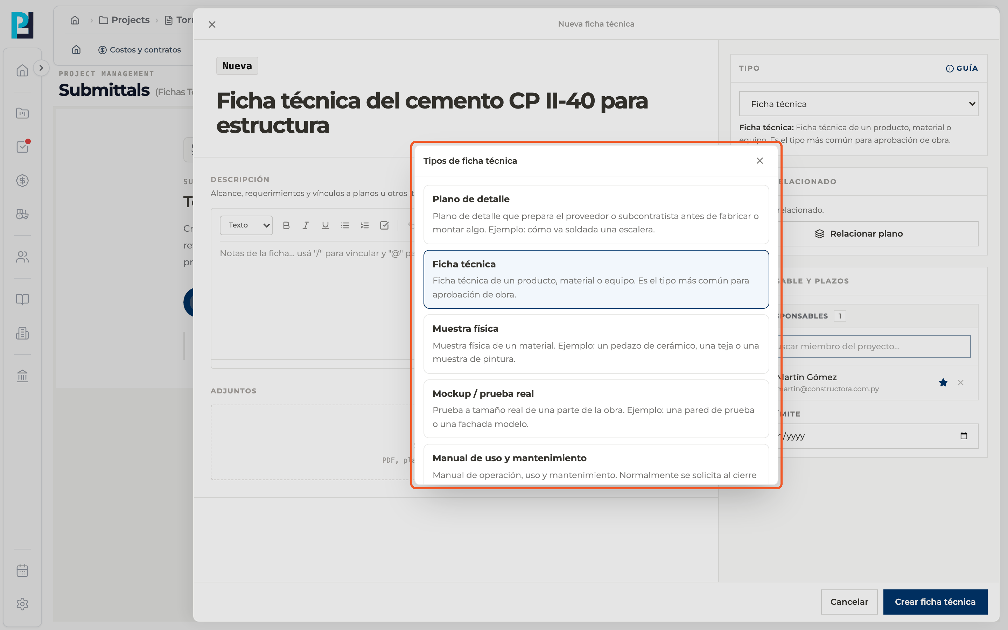Insert a bulleted list
Viewport: 1008px width, 630px height.
pyautogui.click(x=345, y=225)
